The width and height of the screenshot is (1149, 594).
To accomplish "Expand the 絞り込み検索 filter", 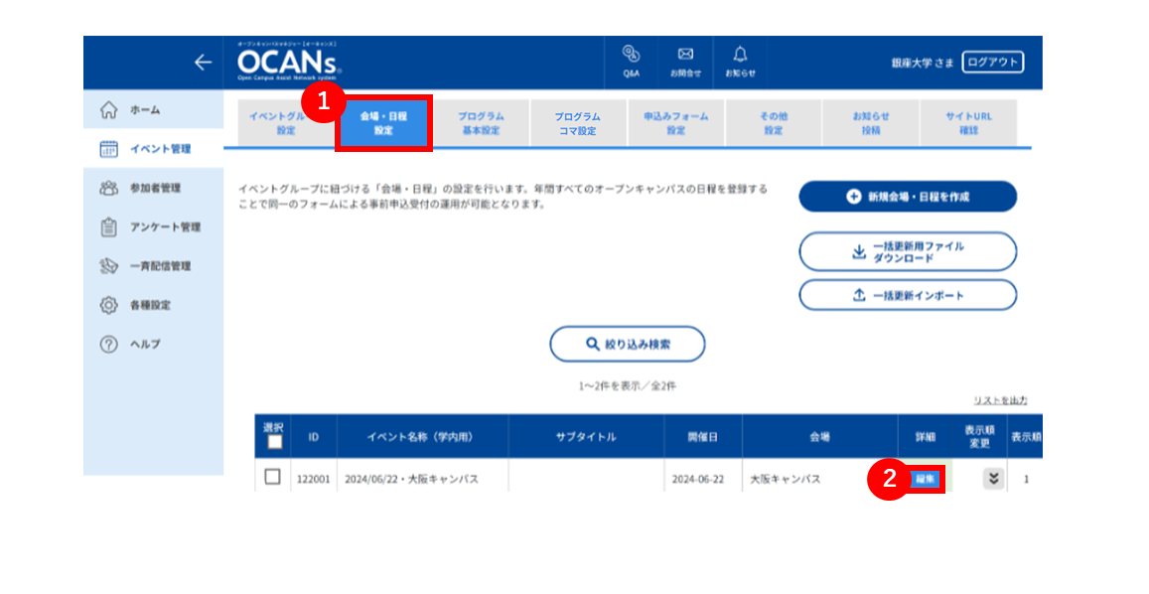I will (628, 344).
